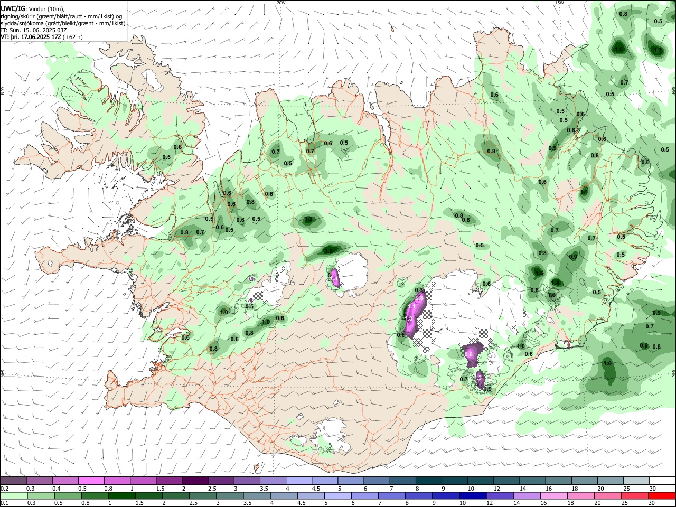Select the light pink rain swatch between 16 and 18

pos(554,496)
